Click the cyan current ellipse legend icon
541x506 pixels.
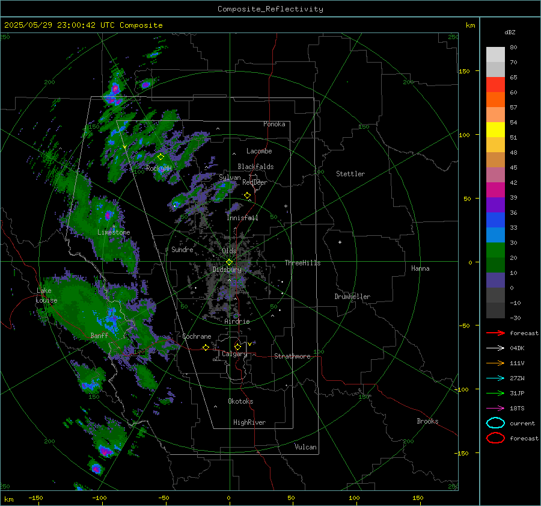[x=495, y=423]
